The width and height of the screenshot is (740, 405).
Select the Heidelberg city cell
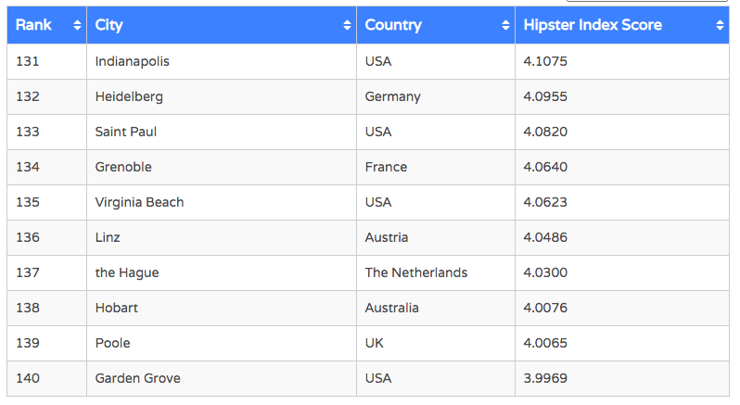click(127, 96)
